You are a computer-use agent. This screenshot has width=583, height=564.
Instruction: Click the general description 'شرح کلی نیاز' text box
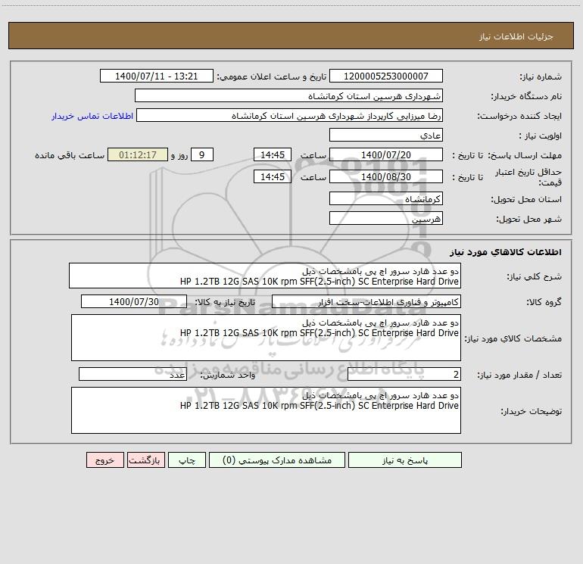[x=265, y=276]
